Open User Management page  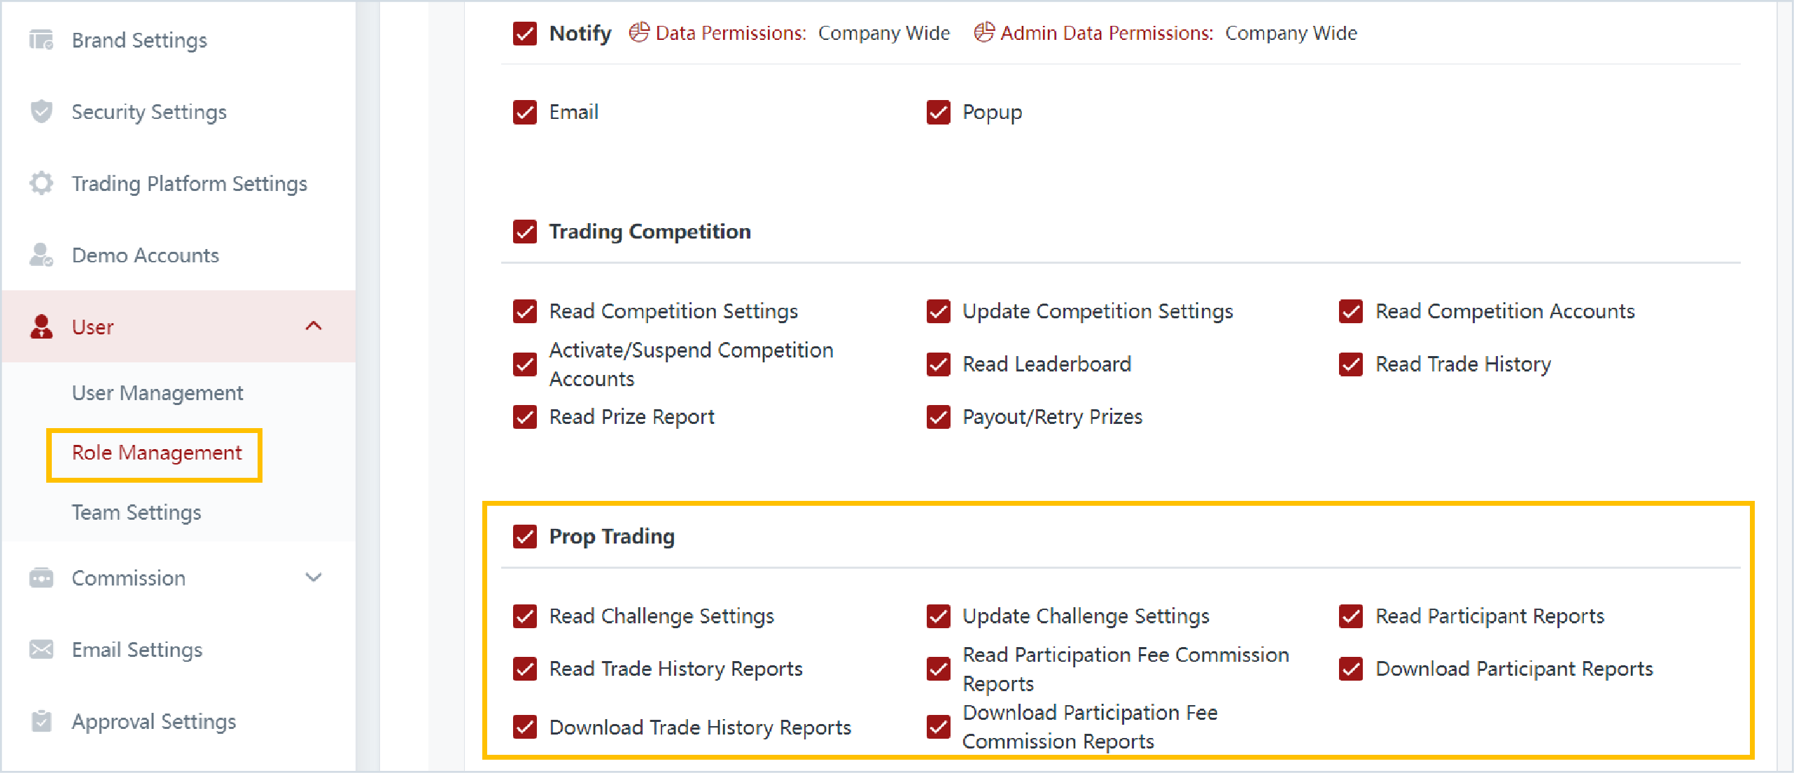tap(157, 392)
